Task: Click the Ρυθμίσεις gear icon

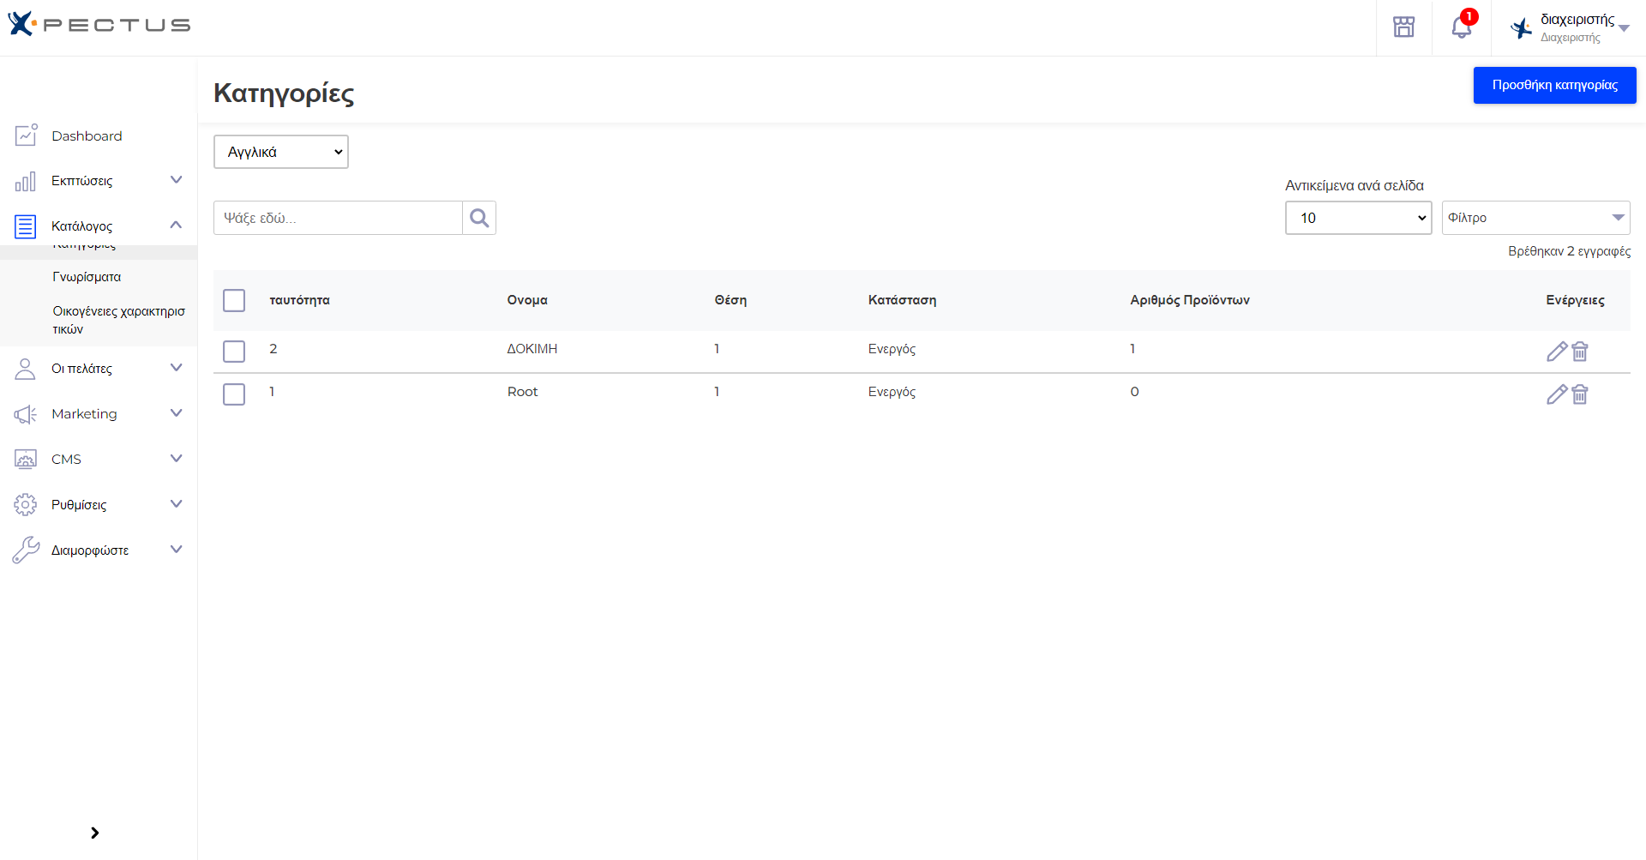Action: tap(26, 504)
